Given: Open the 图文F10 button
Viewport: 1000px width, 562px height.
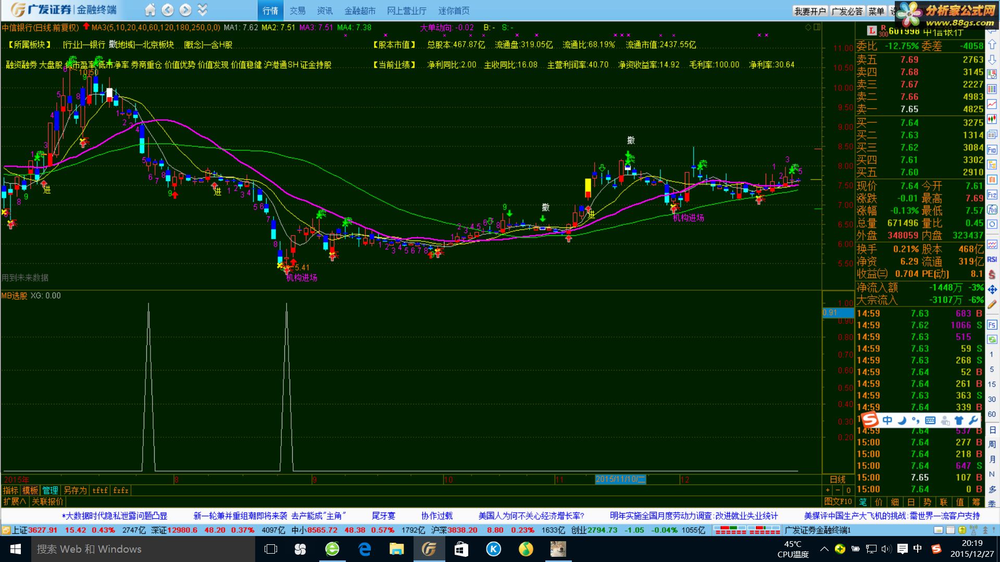Looking at the screenshot, I should pos(838,502).
